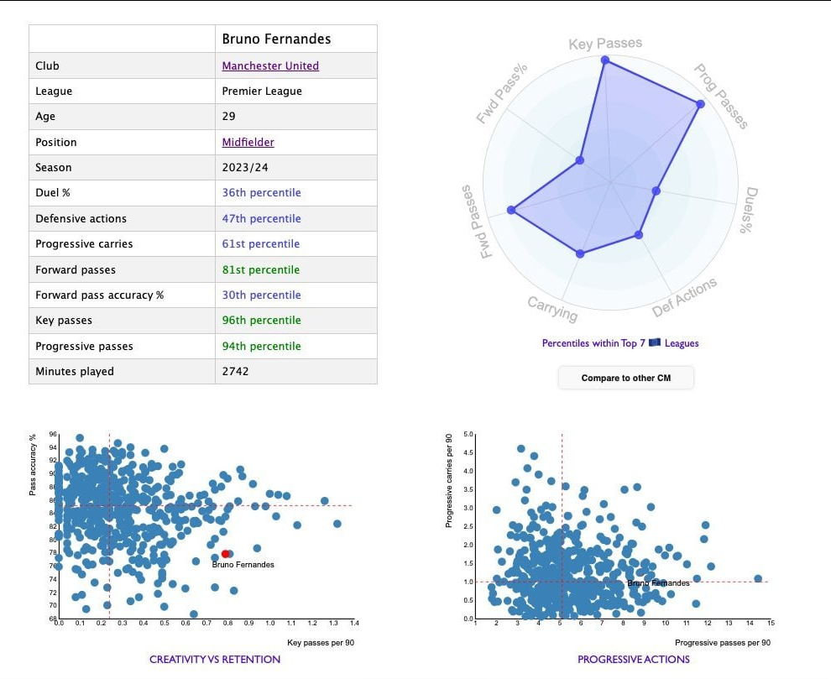Select the Fwd Passes vertex on radar chart

coord(510,210)
